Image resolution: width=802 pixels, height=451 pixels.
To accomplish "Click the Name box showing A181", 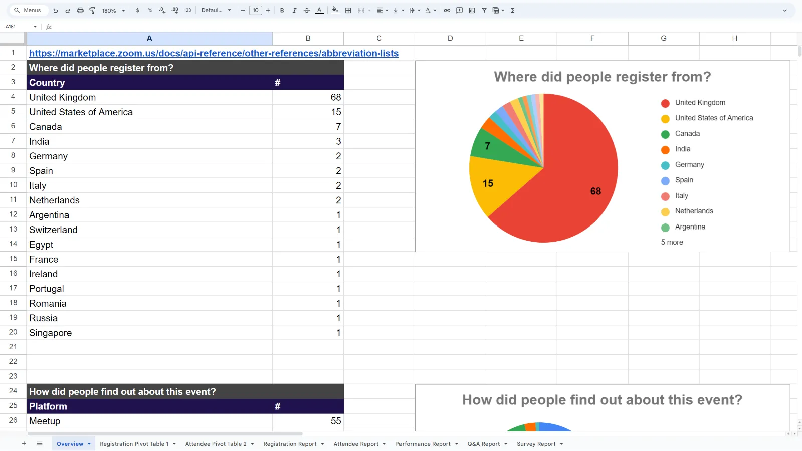I will [17, 27].
